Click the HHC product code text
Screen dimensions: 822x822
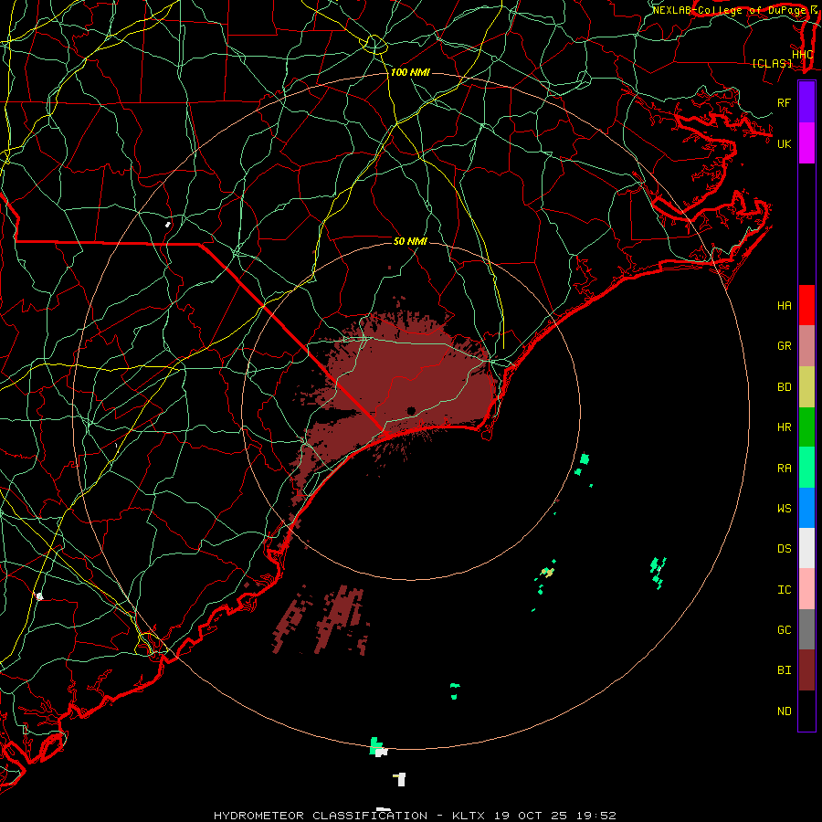tap(802, 55)
